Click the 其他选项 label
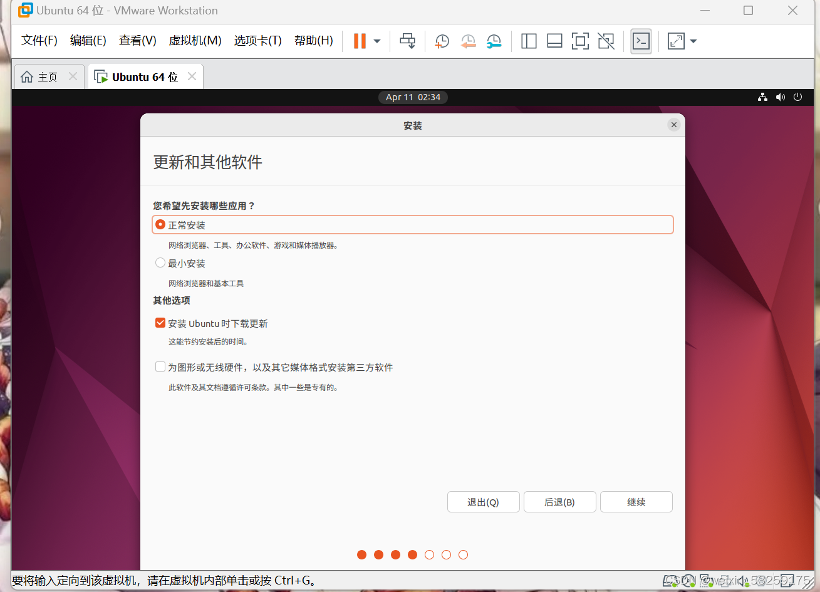Screen dimensions: 820x592 click(172, 301)
